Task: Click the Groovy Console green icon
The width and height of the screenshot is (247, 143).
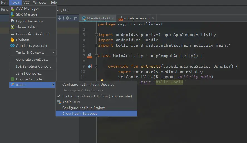Action: (x=13, y=79)
